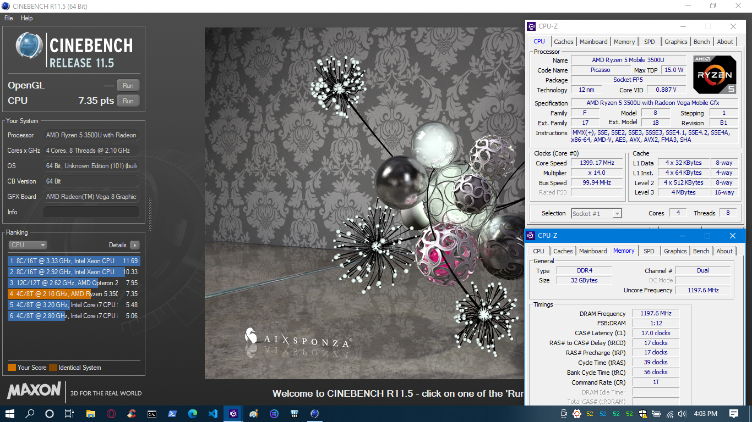This screenshot has width=752, height=422.
Task: Run the OpenGL benchmark
Action: click(x=128, y=85)
